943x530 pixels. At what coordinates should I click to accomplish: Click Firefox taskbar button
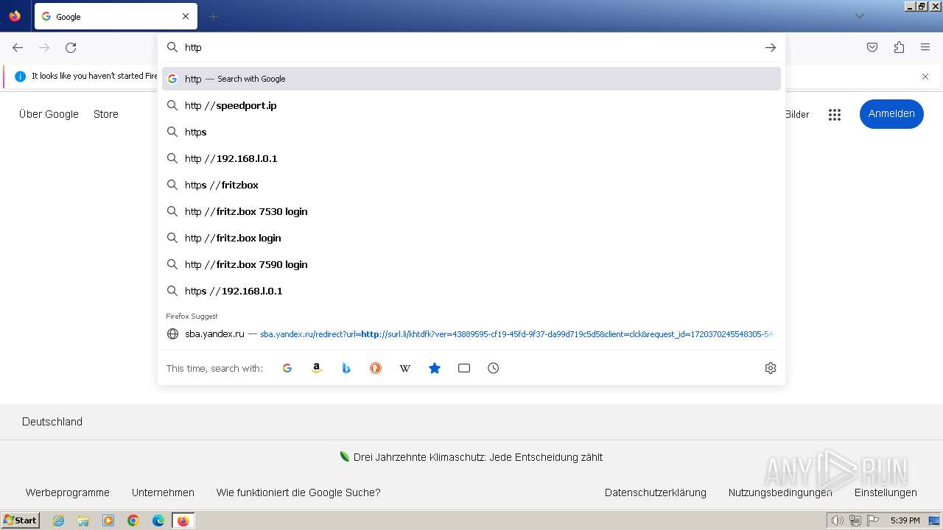(x=183, y=520)
